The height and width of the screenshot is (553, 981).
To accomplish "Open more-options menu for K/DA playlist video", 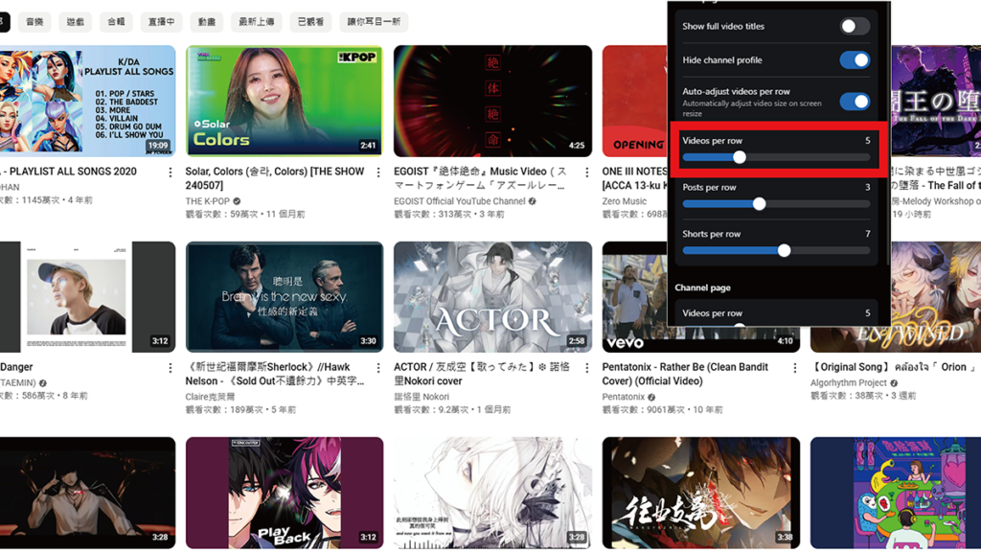I will [x=171, y=172].
